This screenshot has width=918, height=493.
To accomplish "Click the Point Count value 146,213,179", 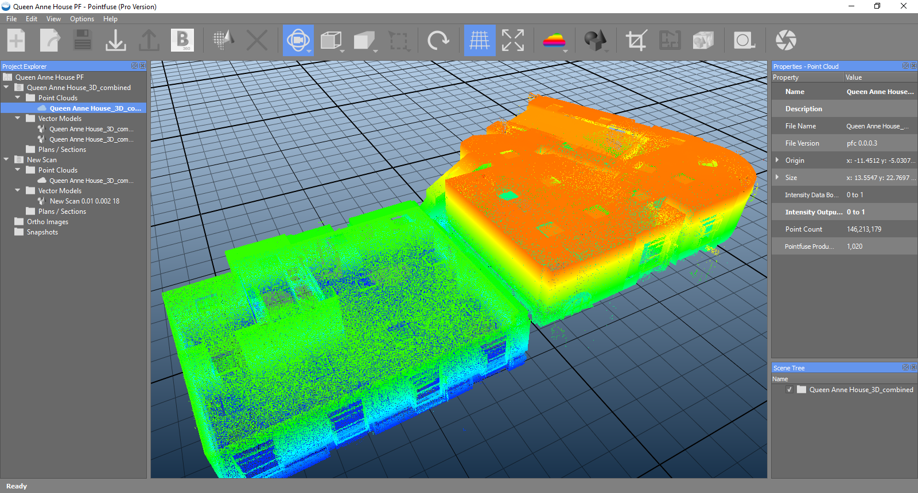I will (864, 229).
